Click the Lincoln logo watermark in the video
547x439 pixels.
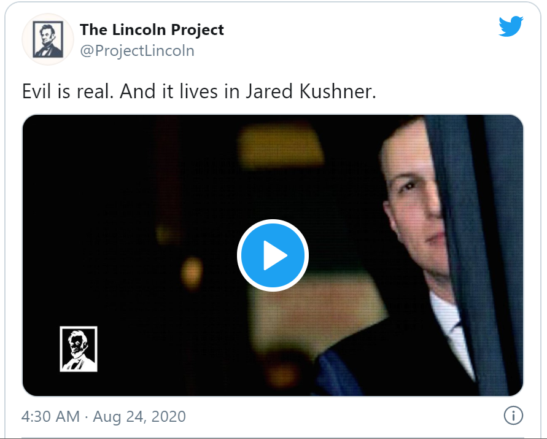[79, 349]
